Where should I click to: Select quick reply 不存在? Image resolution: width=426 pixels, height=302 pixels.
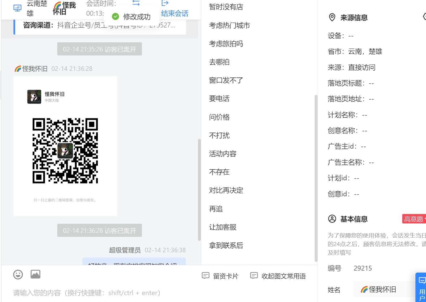click(x=219, y=172)
